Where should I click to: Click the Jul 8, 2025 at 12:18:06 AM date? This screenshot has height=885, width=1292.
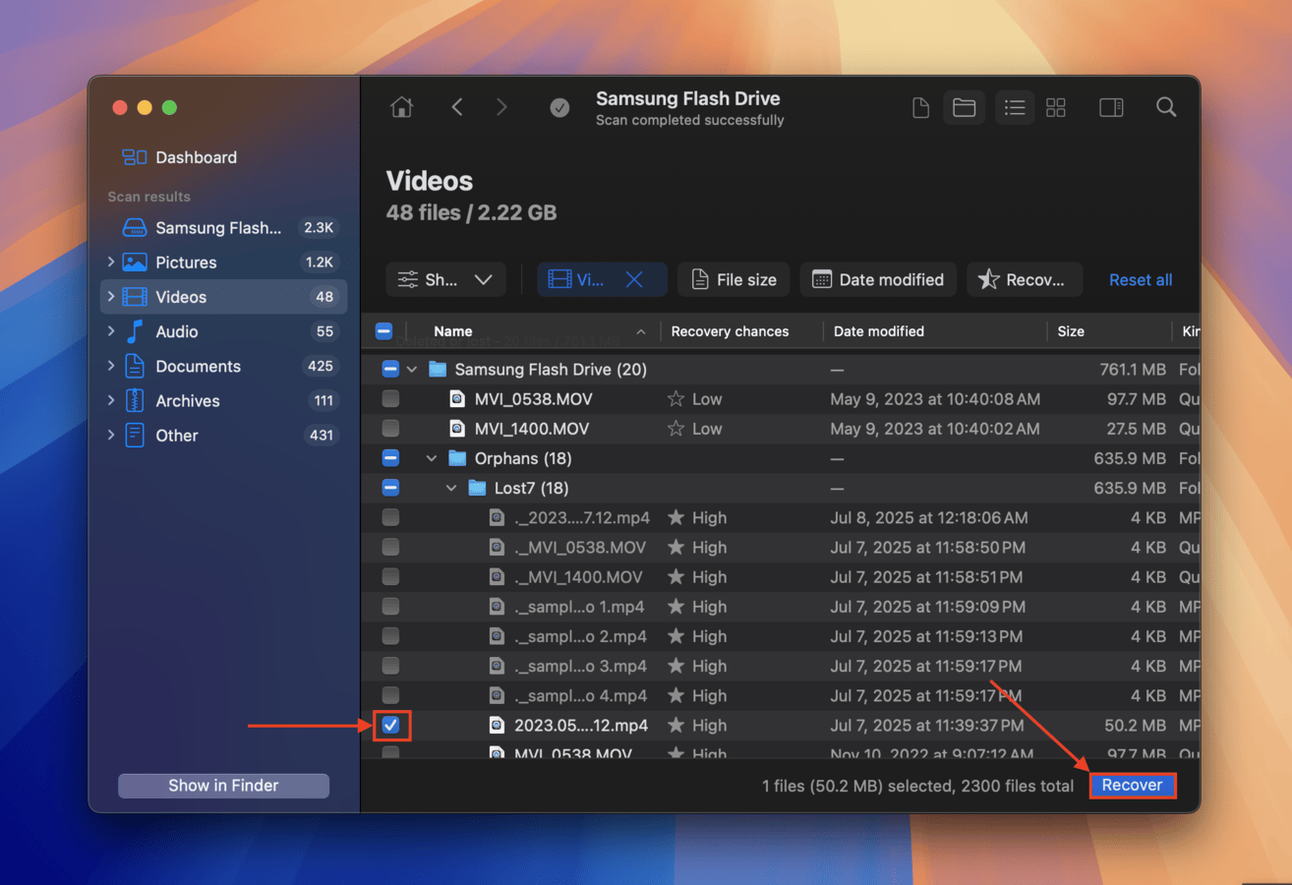pyautogui.click(x=929, y=517)
